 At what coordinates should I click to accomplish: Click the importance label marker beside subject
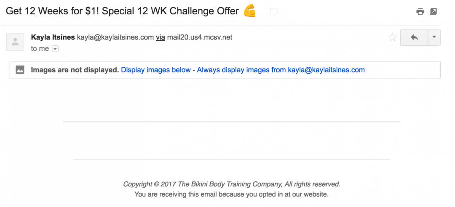pos(274,11)
